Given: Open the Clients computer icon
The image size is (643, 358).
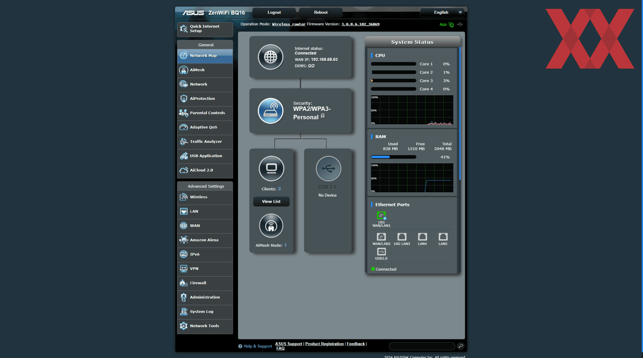Looking at the screenshot, I should pyautogui.click(x=271, y=168).
